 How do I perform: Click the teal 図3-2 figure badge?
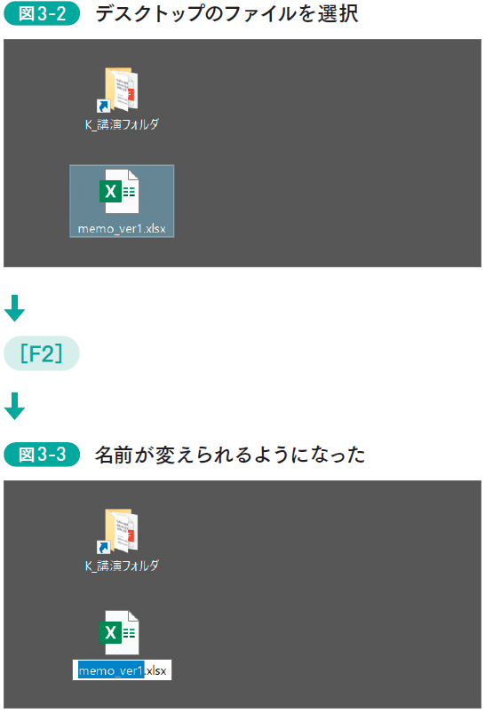pyautogui.click(x=42, y=13)
